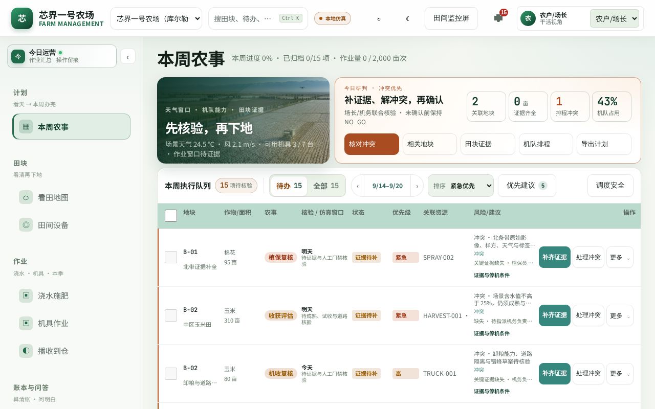Switch to the 待办 15 tab
The width and height of the screenshot is (655, 409).
289,186
